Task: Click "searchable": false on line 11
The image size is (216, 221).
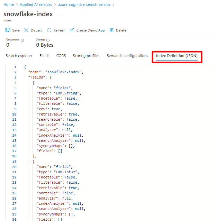Action: pos(58,119)
